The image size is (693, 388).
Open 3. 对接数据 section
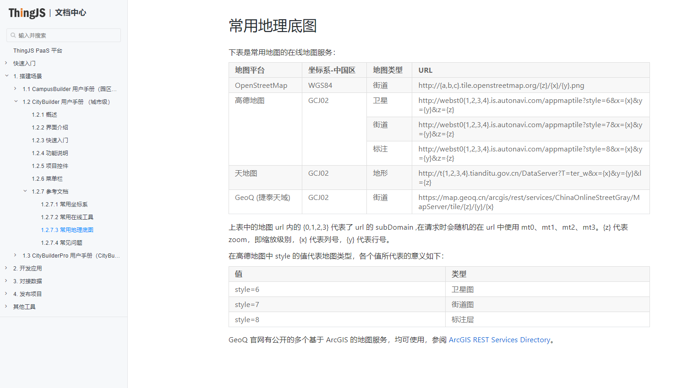point(27,281)
